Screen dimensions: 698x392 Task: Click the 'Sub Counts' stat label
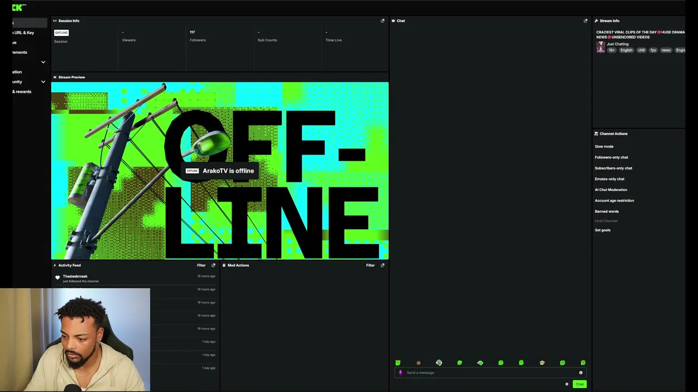267,40
